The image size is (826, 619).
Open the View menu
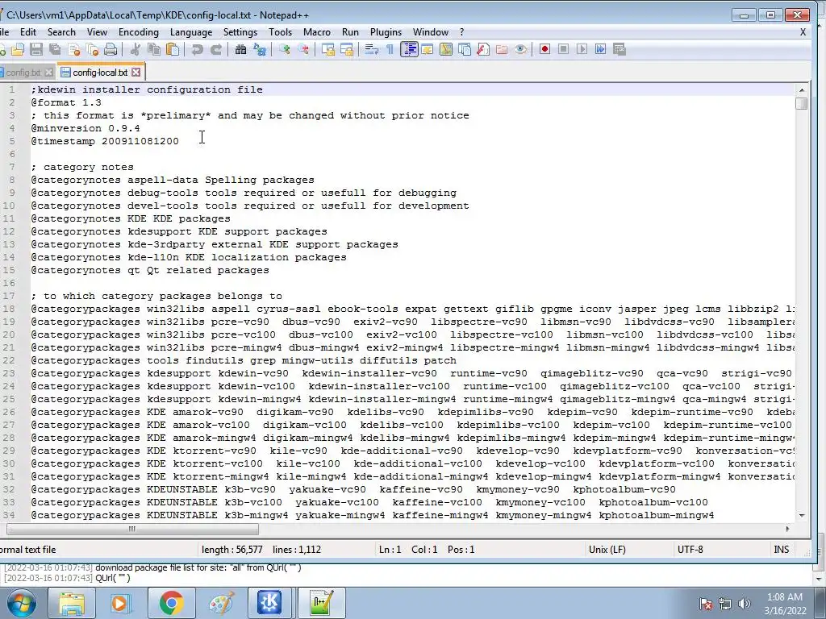click(97, 32)
